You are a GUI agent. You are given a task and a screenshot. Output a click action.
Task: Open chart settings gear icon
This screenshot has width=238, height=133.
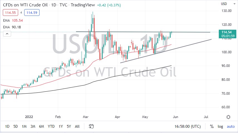(x=228, y=117)
